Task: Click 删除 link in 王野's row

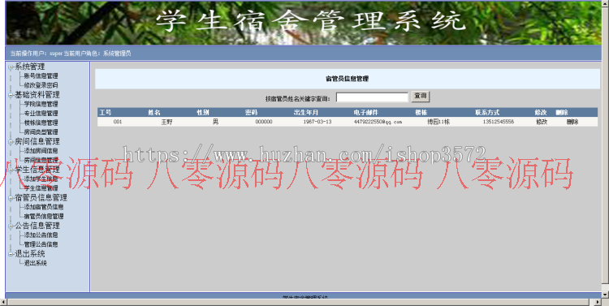Action: click(x=572, y=122)
